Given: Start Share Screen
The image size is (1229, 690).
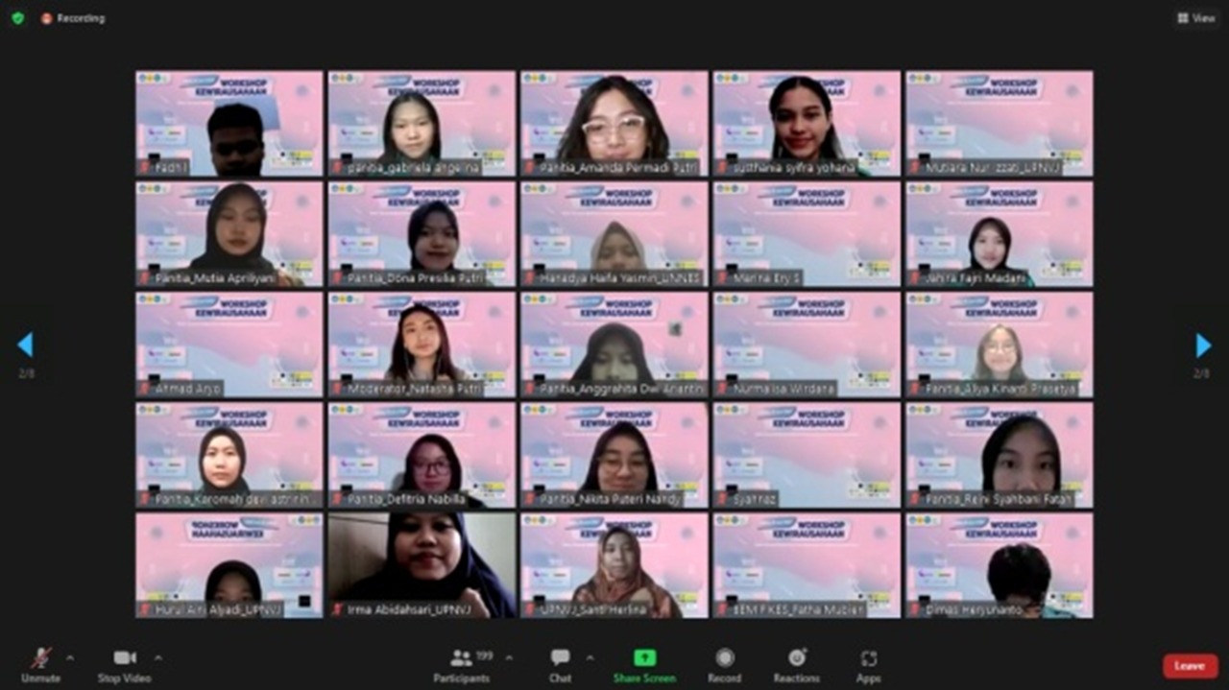Looking at the screenshot, I should [644, 663].
